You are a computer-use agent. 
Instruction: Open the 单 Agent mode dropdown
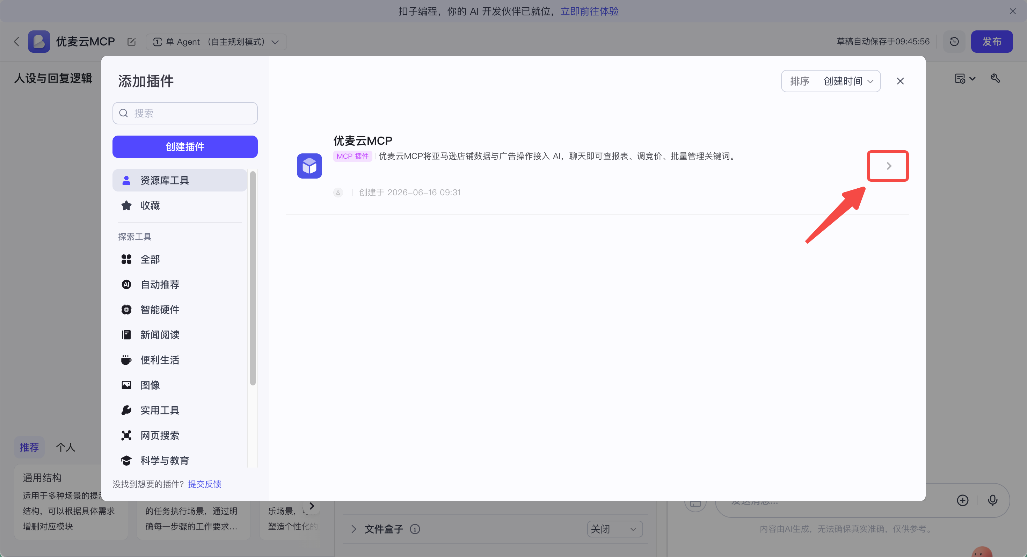pyautogui.click(x=216, y=42)
